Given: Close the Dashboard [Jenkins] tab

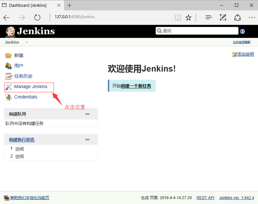Looking at the screenshot, I should [59, 6].
